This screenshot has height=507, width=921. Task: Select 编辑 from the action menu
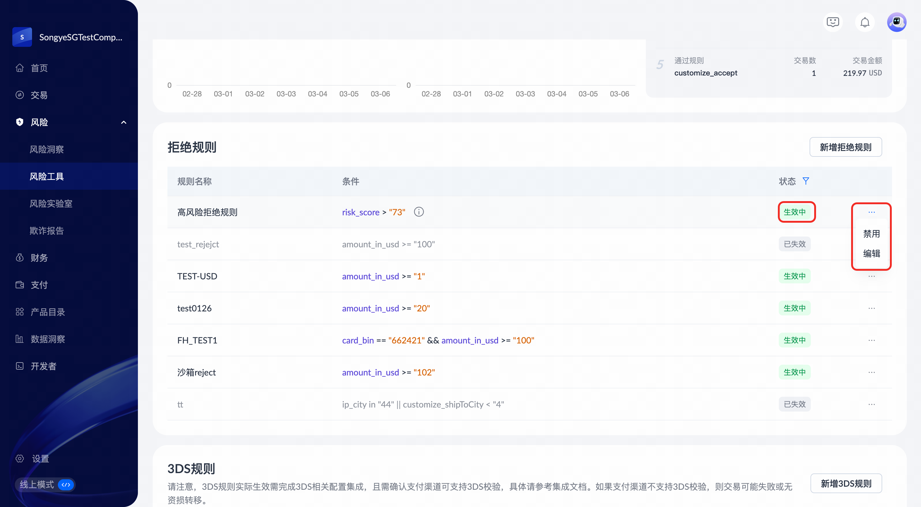tap(871, 254)
